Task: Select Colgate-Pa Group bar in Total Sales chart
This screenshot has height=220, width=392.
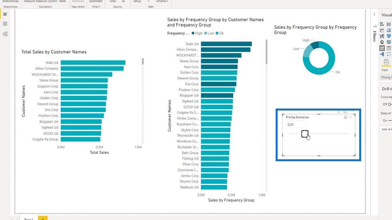Action: pos(80,139)
